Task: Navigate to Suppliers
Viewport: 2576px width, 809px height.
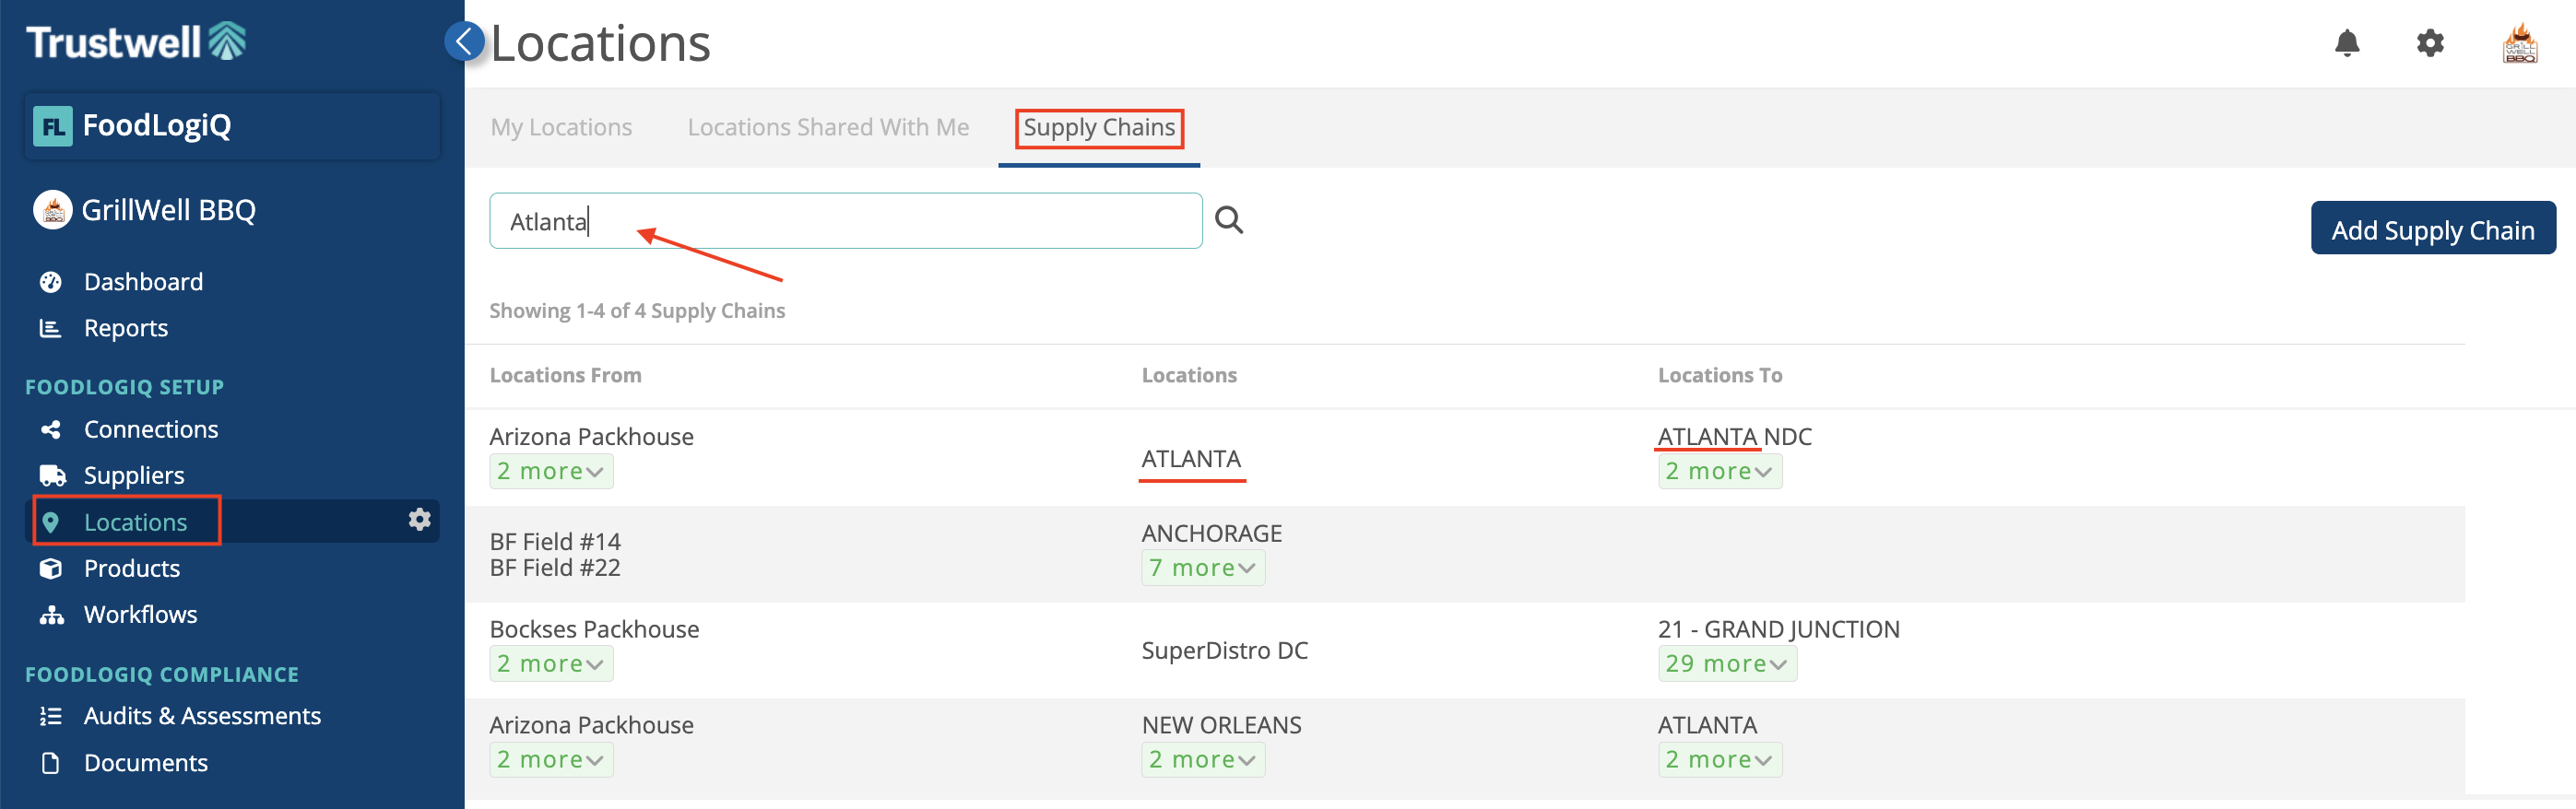Action: point(134,475)
